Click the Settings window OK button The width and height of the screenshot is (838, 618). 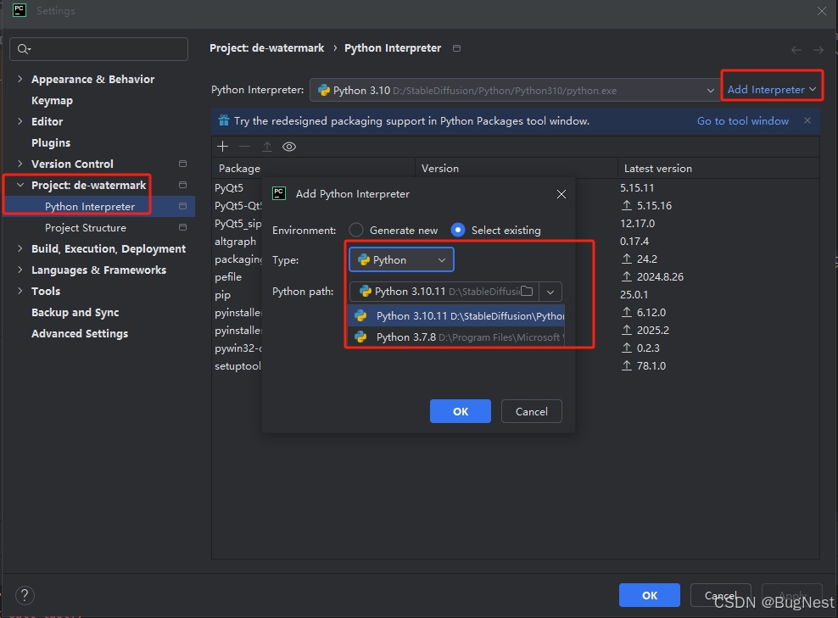tap(650, 595)
